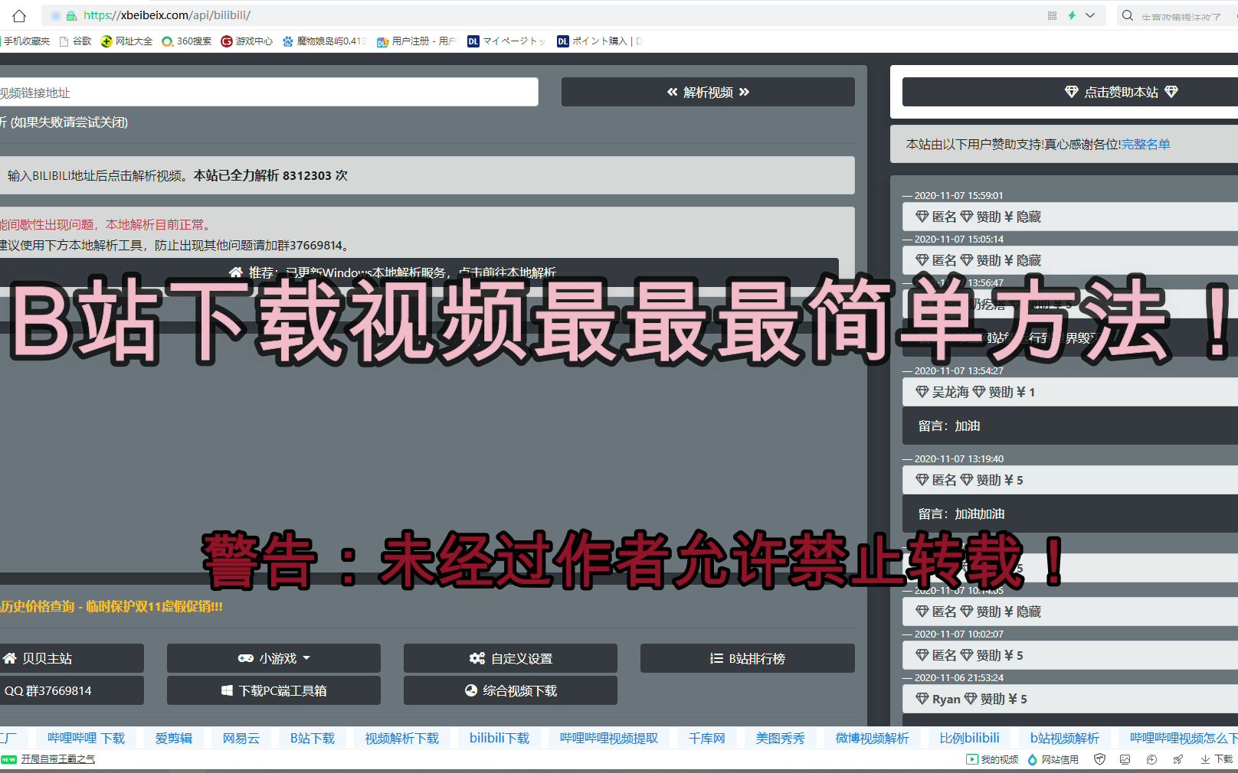Select the 美图秀秀 tag

click(x=780, y=738)
